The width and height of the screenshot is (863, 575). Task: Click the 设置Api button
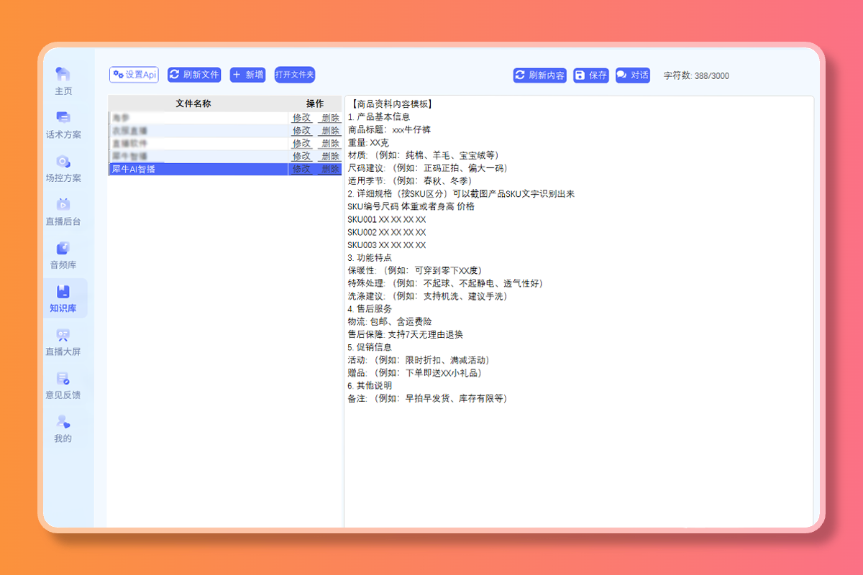[x=134, y=75]
